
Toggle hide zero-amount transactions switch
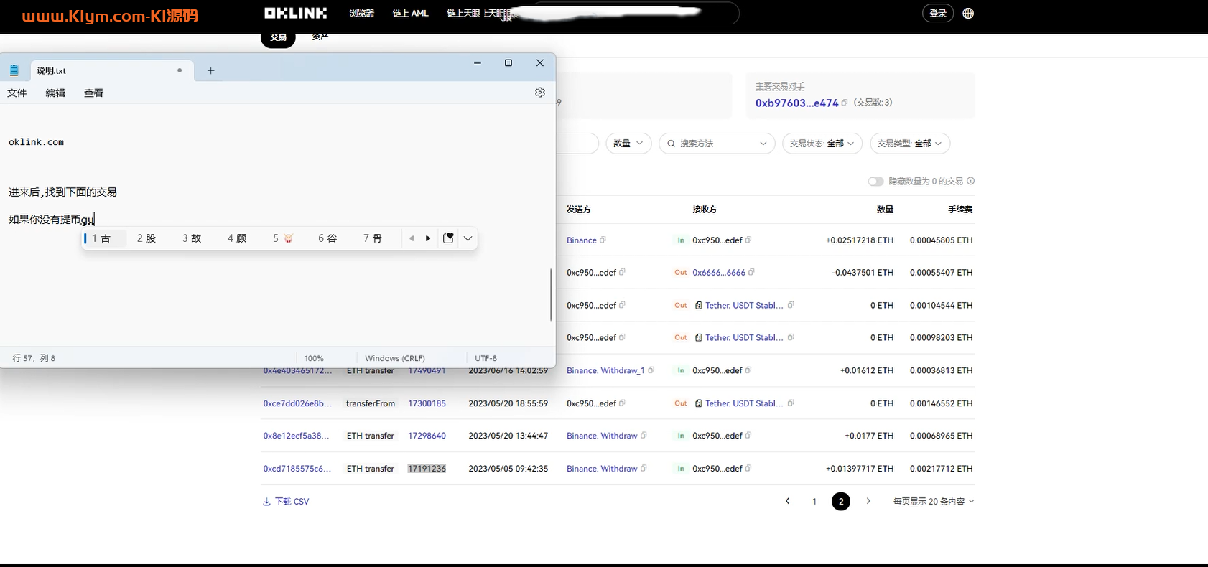(875, 182)
